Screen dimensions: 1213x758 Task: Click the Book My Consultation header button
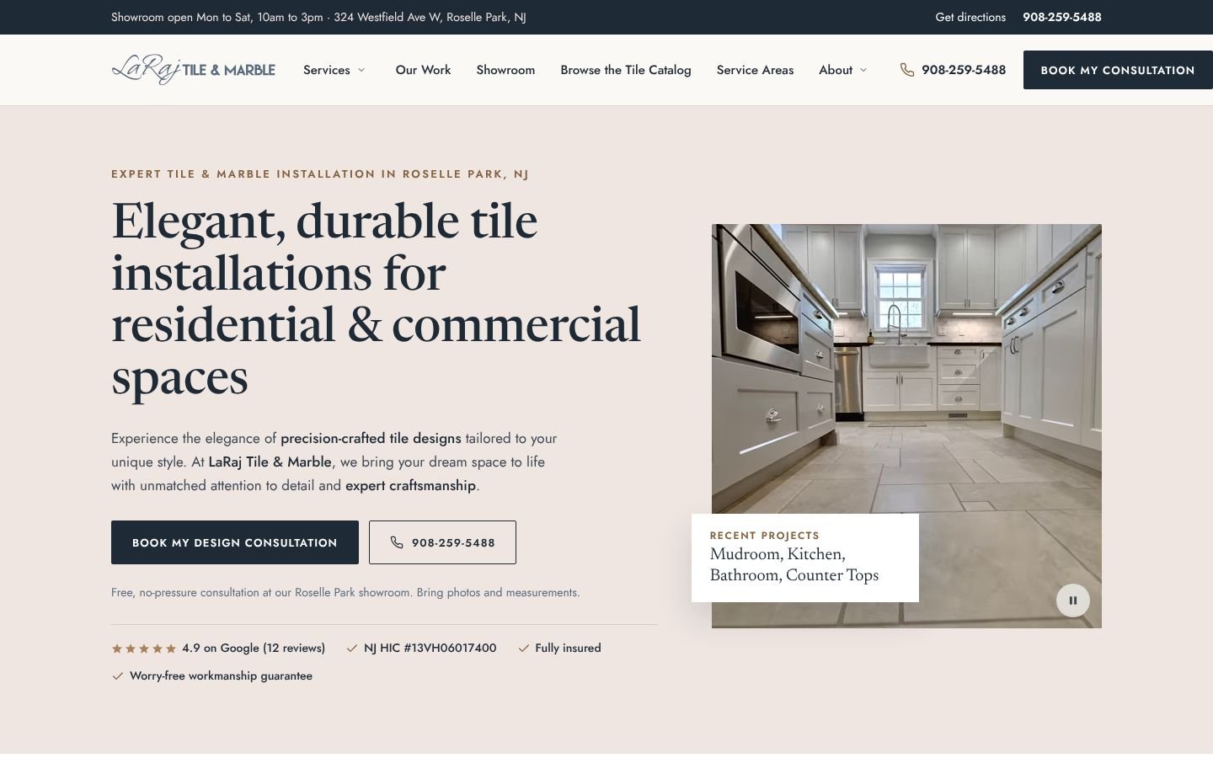[x=1118, y=70]
